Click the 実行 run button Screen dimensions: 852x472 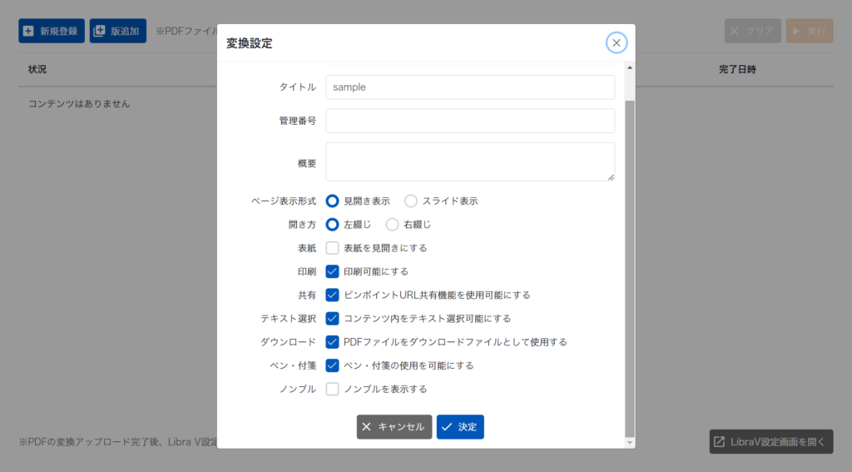click(809, 31)
